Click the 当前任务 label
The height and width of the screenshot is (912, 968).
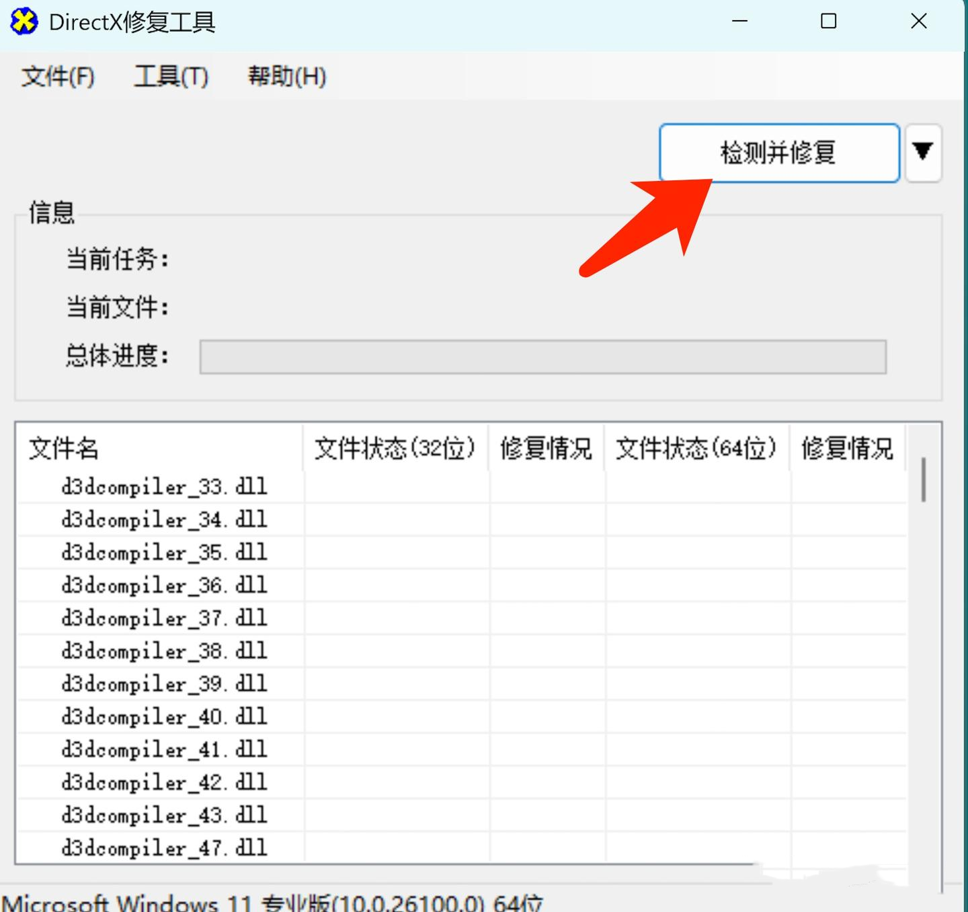pos(117,259)
